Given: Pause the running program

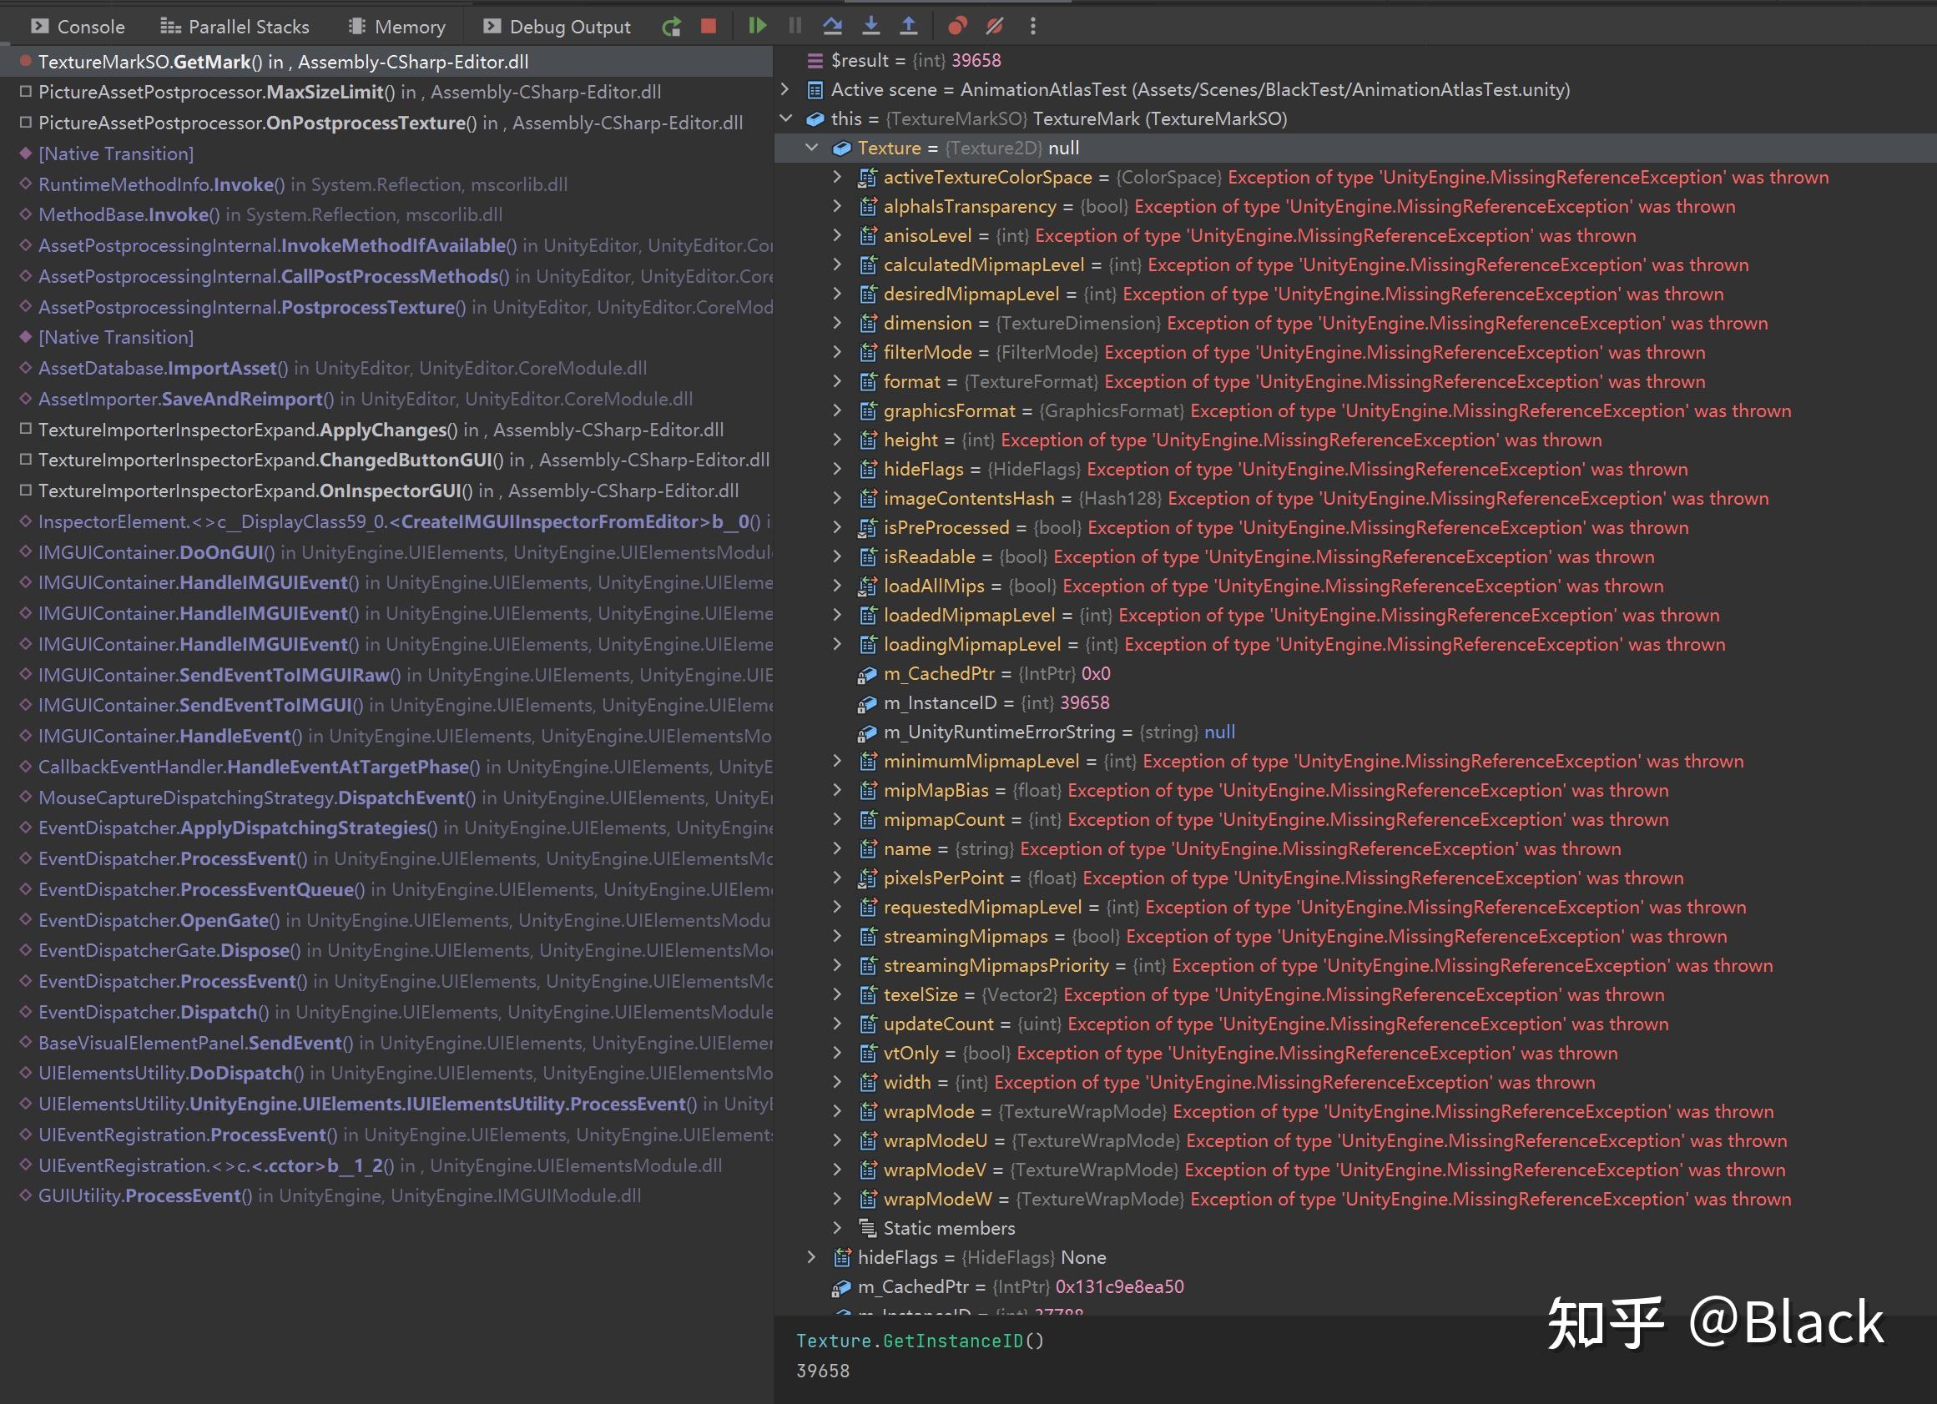Looking at the screenshot, I should click(794, 26).
